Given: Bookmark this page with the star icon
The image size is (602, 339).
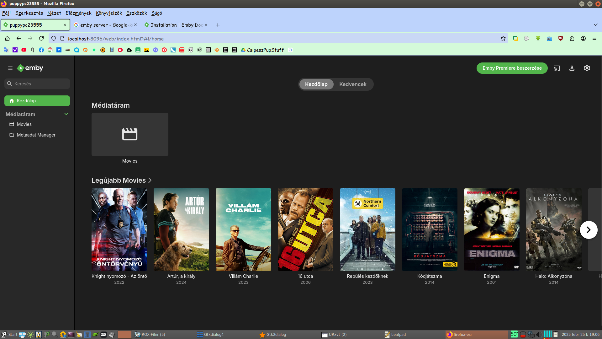Looking at the screenshot, I should pyautogui.click(x=503, y=39).
